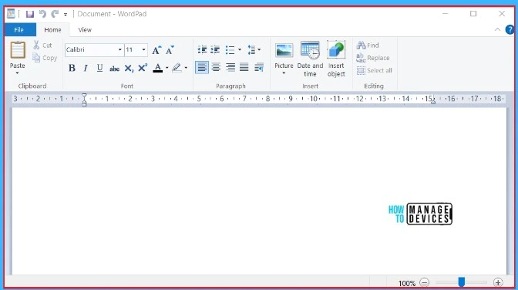
Task: Click the zoom slider handle
Action: (x=462, y=282)
